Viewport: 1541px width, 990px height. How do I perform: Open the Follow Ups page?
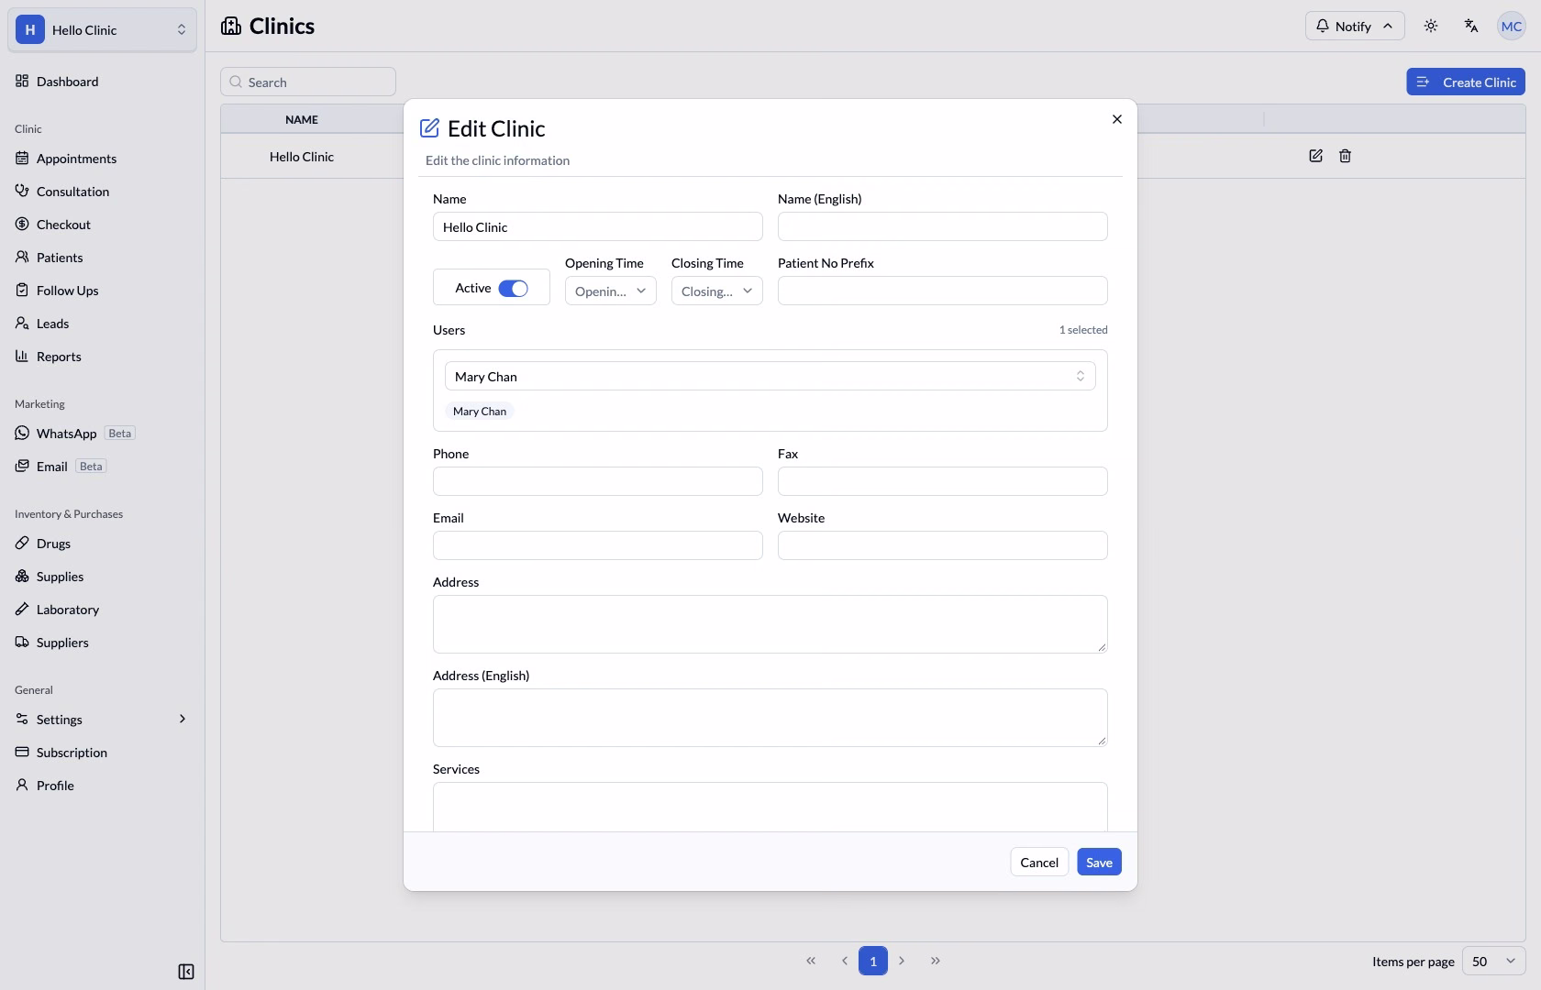102,290
